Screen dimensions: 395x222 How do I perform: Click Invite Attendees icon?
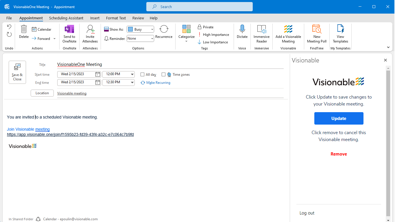point(90,34)
